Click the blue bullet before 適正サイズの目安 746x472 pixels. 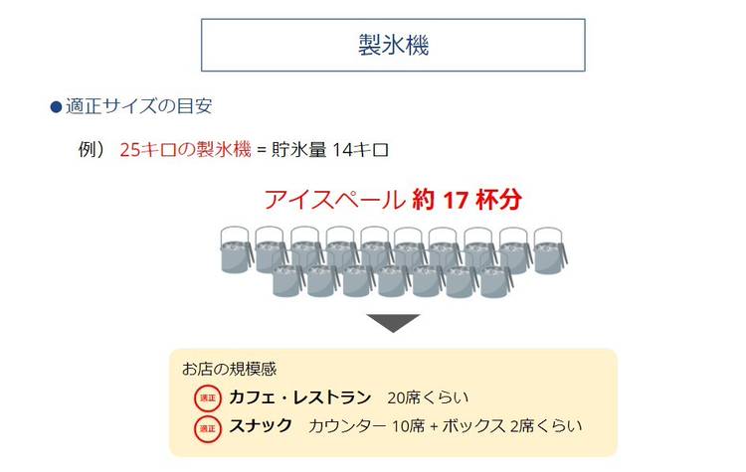56,106
